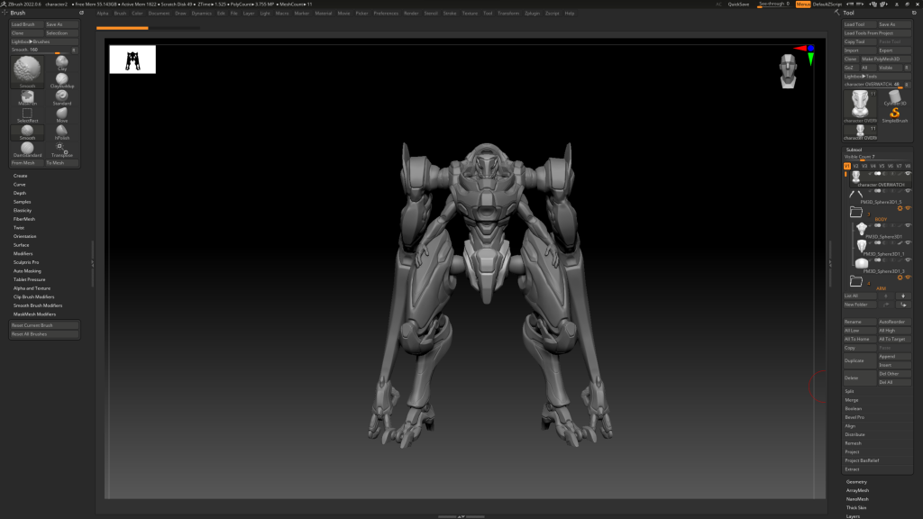Open the Render menu
923x519 pixels.
411,13
